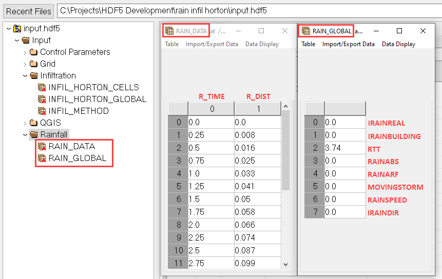Click the file path field
Screen dimensions: 442x279
(x=246, y=11)
